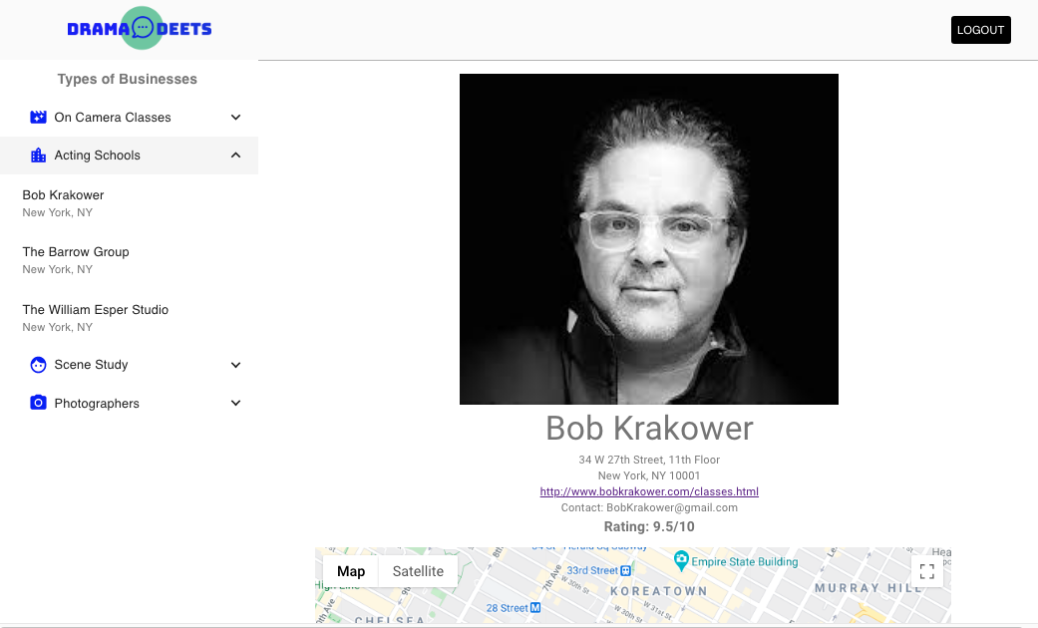Collapse the Acting Schools section chevron

pos(236,156)
